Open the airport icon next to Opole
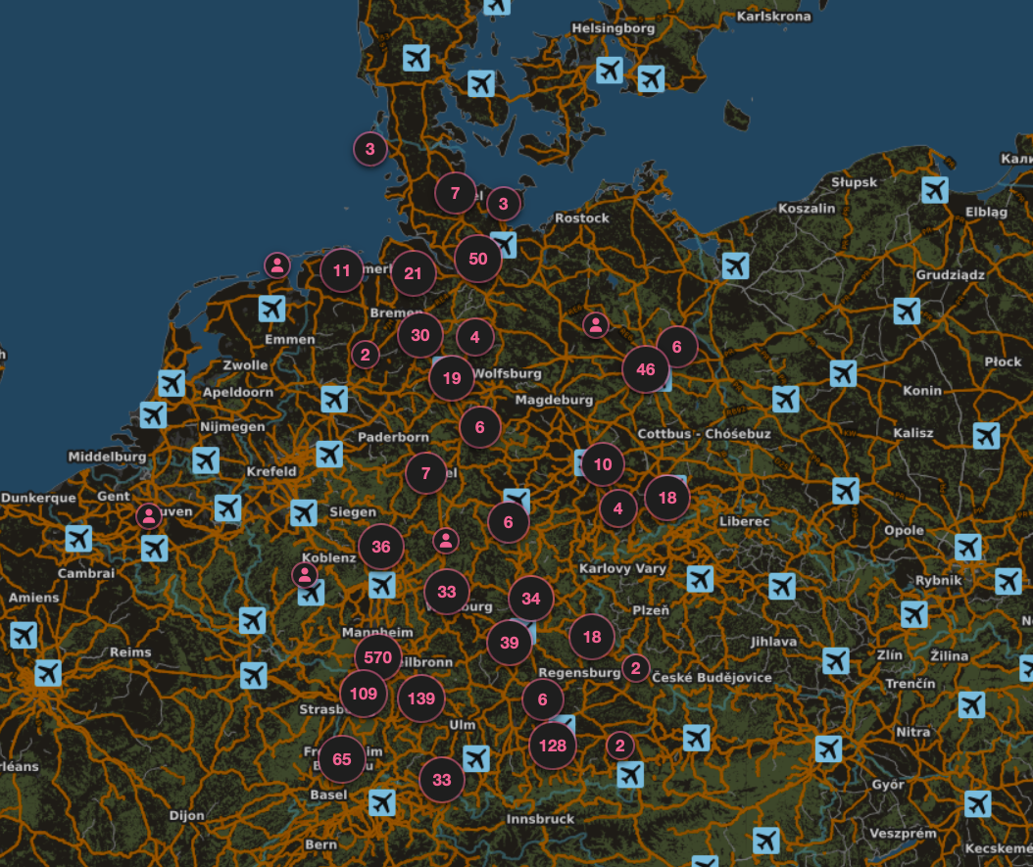 [x=967, y=547]
